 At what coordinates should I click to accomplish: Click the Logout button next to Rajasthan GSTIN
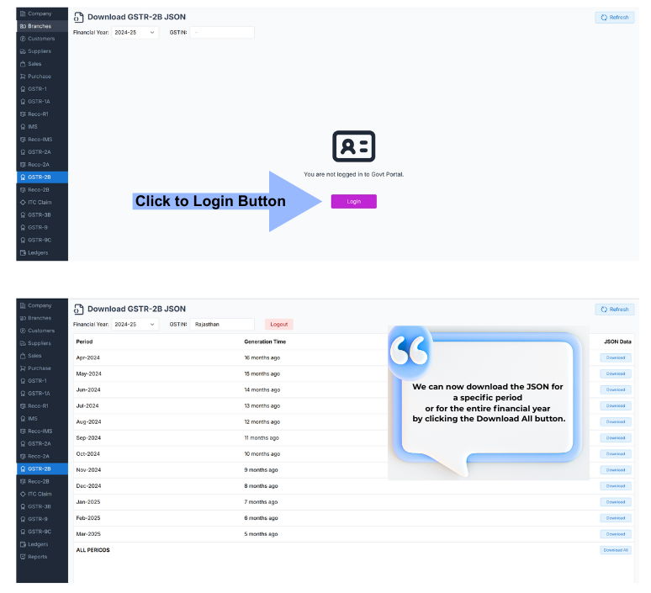click(x=278, y=324)
